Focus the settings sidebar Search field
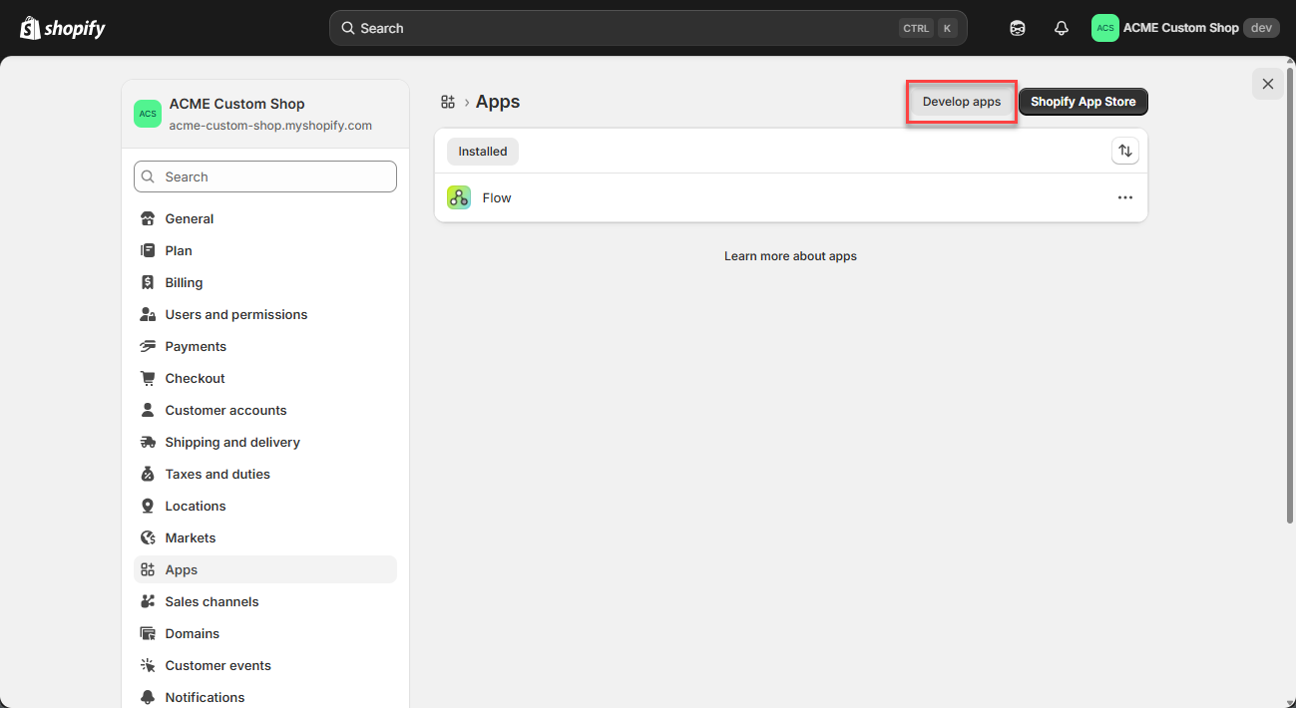The height and width of the screenshot is (708, 1296). 265,177
